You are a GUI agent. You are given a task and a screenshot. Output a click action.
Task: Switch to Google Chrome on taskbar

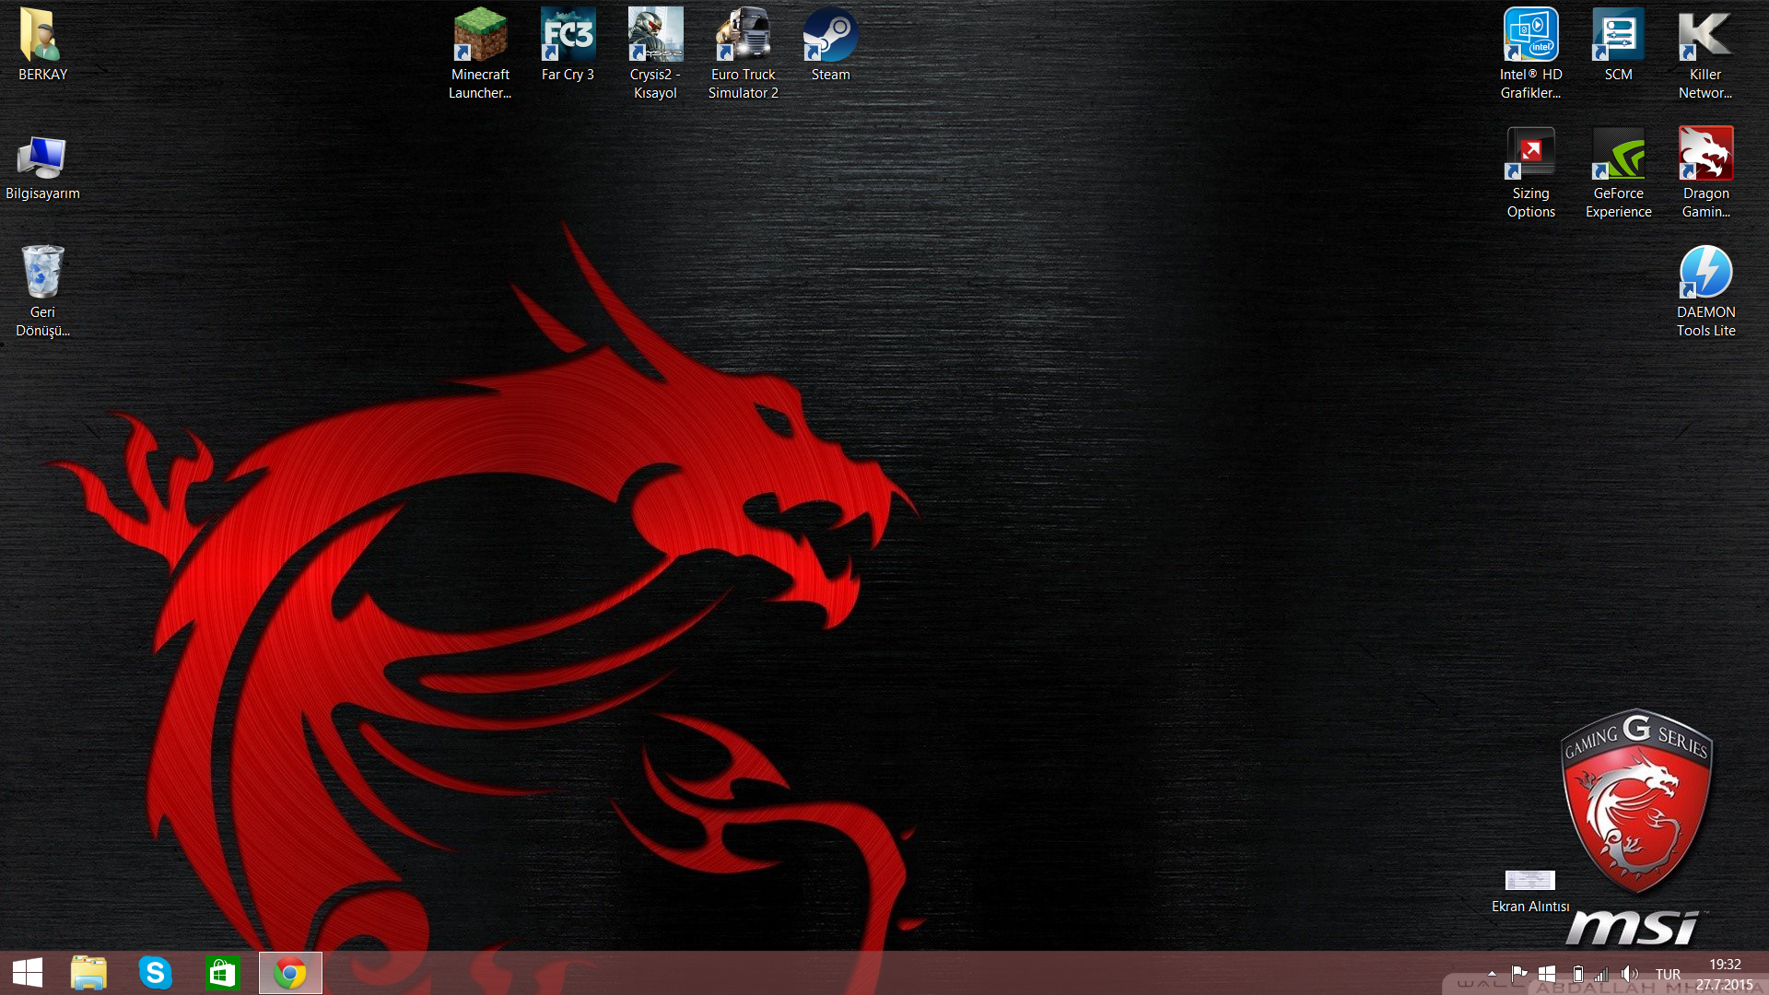(290, 973)
